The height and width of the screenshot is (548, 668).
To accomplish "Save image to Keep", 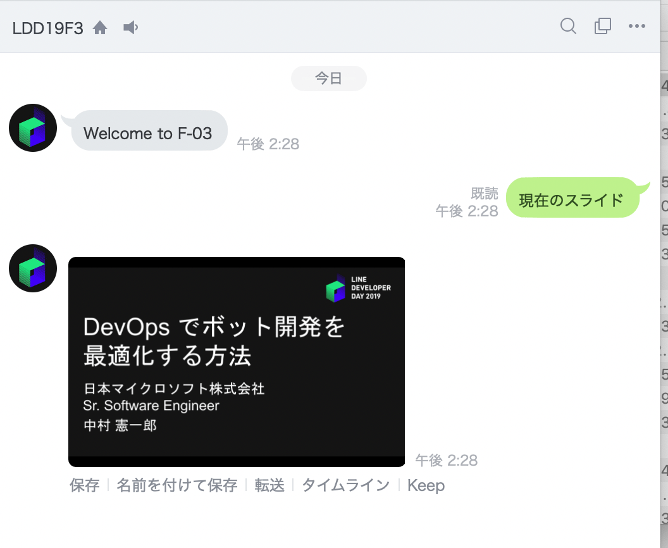I will point(426,485).
